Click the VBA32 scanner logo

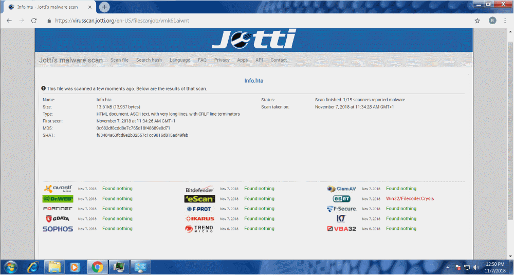click(x=342, y=229)
